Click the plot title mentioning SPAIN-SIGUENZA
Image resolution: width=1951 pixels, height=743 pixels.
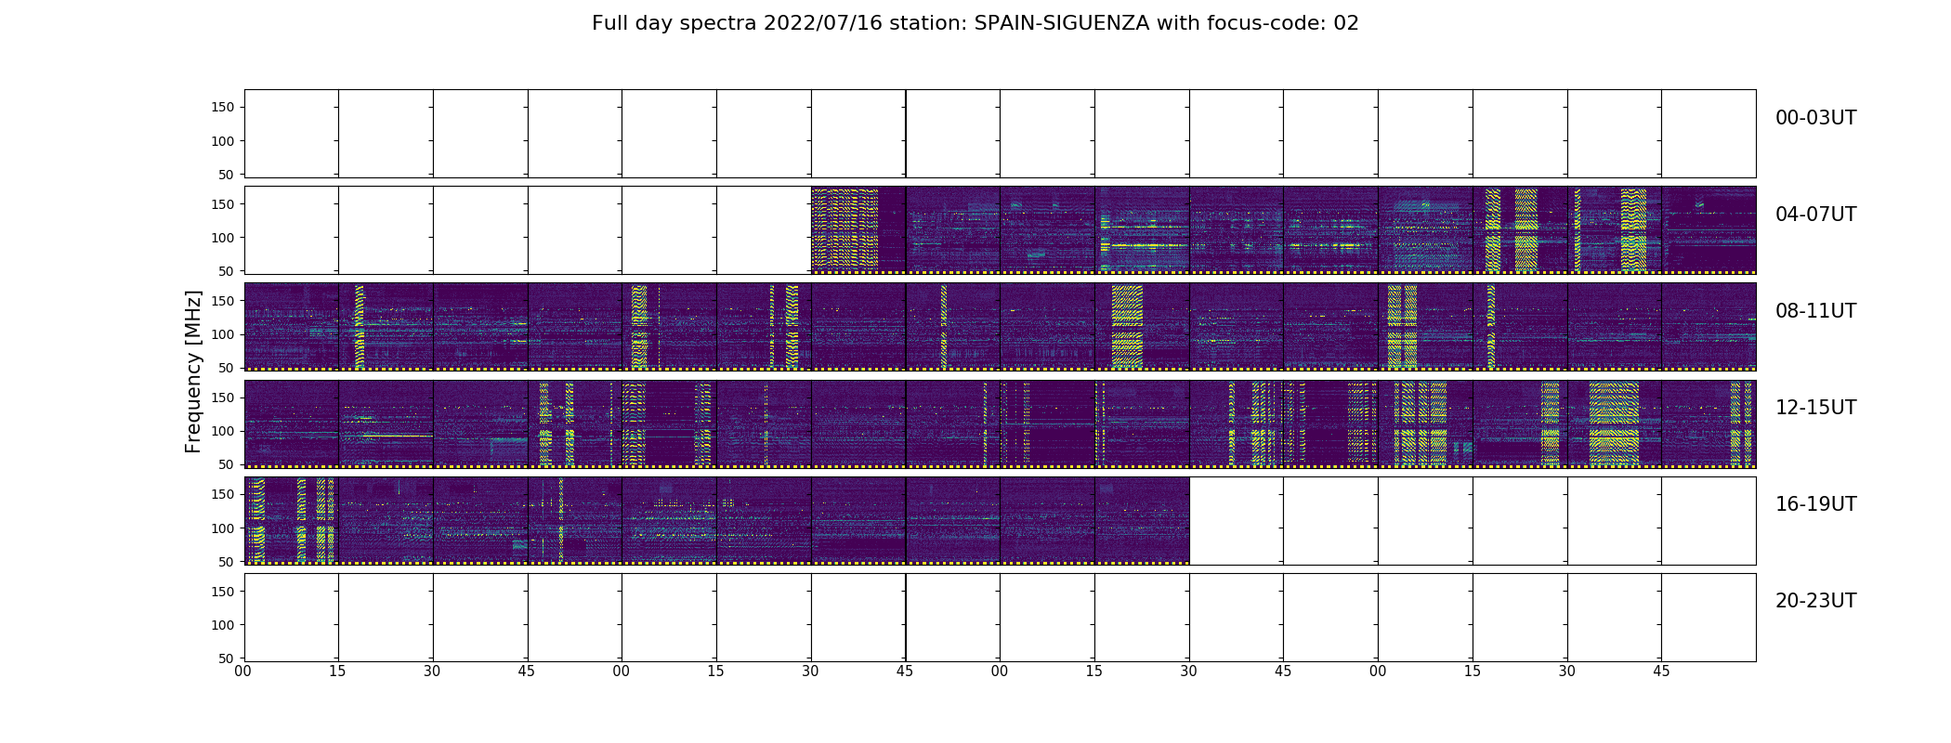pyautogui.click(x=975, y=23)
